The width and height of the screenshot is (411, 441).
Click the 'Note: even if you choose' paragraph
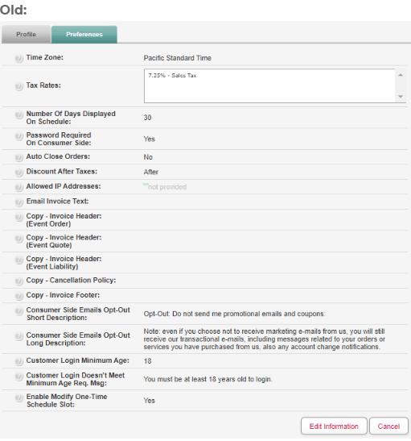(x=265, y=339)
